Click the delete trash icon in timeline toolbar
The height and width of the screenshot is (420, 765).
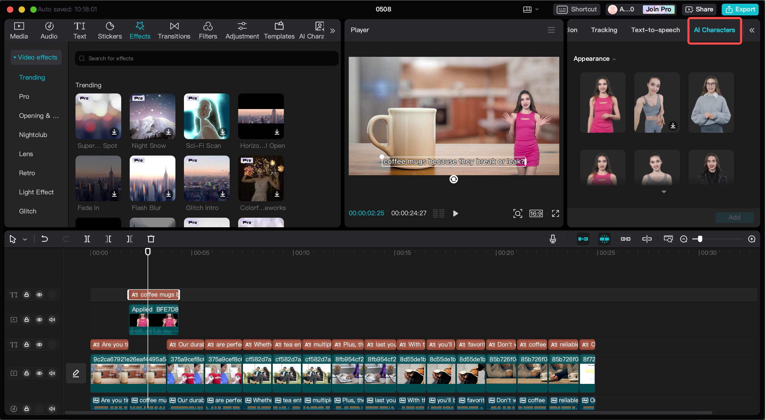[x=151, y=239]
